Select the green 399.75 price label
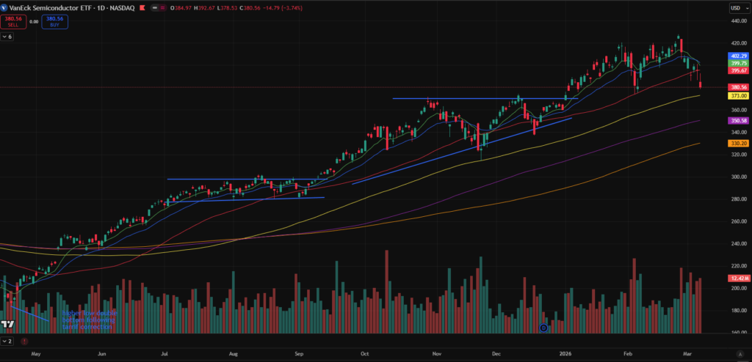The height and width of the screenshot is (362, 752). click(738, 63)
